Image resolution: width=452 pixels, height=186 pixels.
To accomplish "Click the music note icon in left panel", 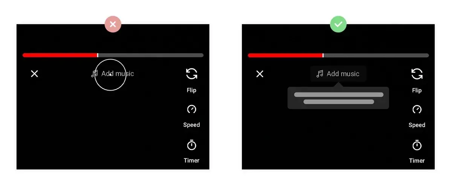I will point(95,74).
